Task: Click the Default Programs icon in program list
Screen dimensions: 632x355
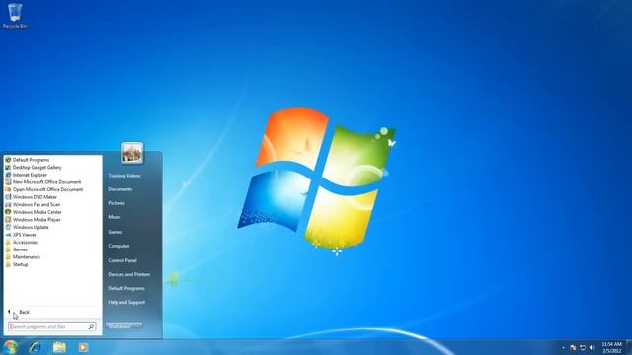Action: (x=8, y=160)
